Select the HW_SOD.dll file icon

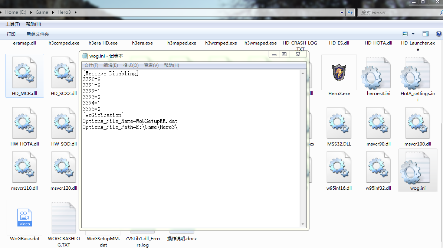(63, 123)
